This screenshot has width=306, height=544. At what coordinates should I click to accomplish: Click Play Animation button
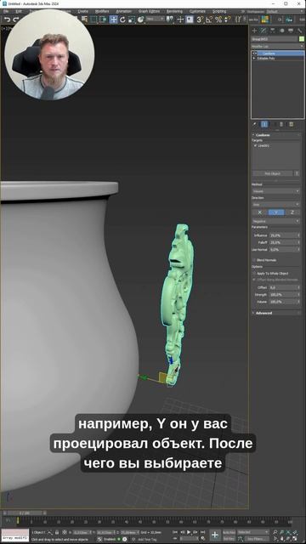pos(189,532)
